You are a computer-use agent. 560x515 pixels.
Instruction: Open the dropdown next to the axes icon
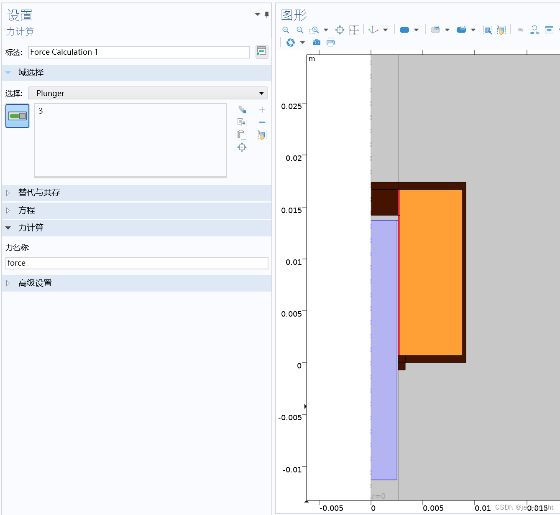(x=385, y=30)
